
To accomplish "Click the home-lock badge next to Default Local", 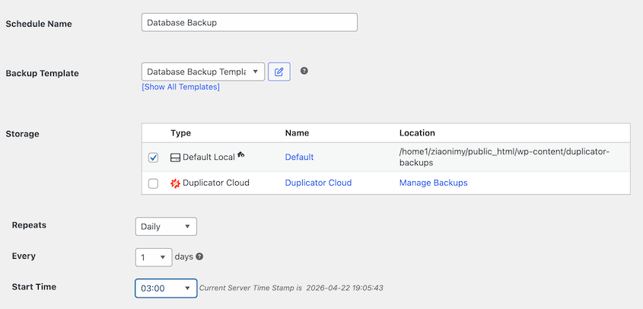I will (x=240, y=154).
